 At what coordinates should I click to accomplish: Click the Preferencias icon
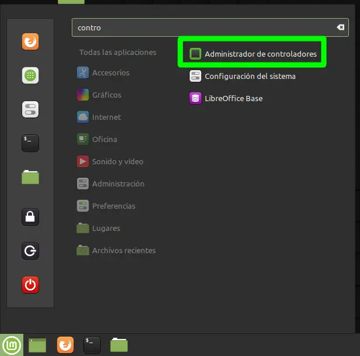[83, 206]
